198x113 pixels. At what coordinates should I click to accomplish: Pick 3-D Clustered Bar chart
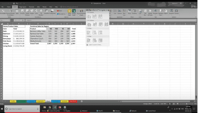[x=89, y=40]
